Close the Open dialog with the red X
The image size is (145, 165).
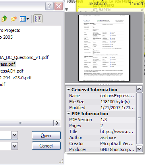(58, 6)
